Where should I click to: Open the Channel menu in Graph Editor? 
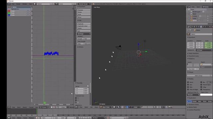tap(31, 107)
